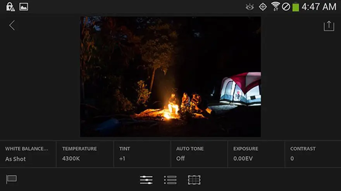341x191 pixels.
Task: Go back using the top-left arrow
Action: point(12,26)
